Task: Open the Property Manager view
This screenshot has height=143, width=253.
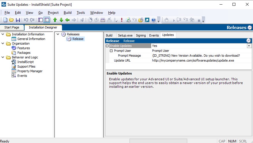Action: tap(30, 71)
